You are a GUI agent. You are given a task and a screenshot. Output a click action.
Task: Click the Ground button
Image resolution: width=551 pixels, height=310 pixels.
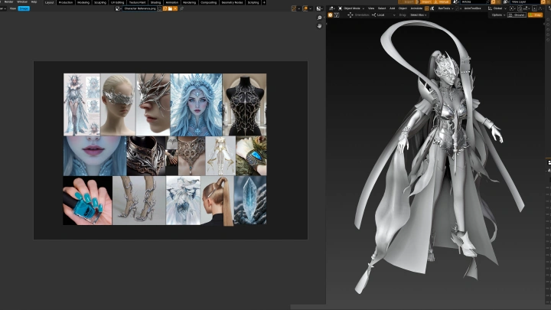pyautogui.click(x=517, y=15)
